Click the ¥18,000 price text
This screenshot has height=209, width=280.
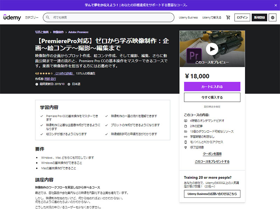(197, 76)
